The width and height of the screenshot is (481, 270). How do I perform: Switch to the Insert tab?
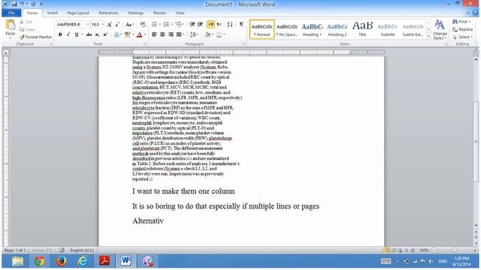[x=52, y=13]
